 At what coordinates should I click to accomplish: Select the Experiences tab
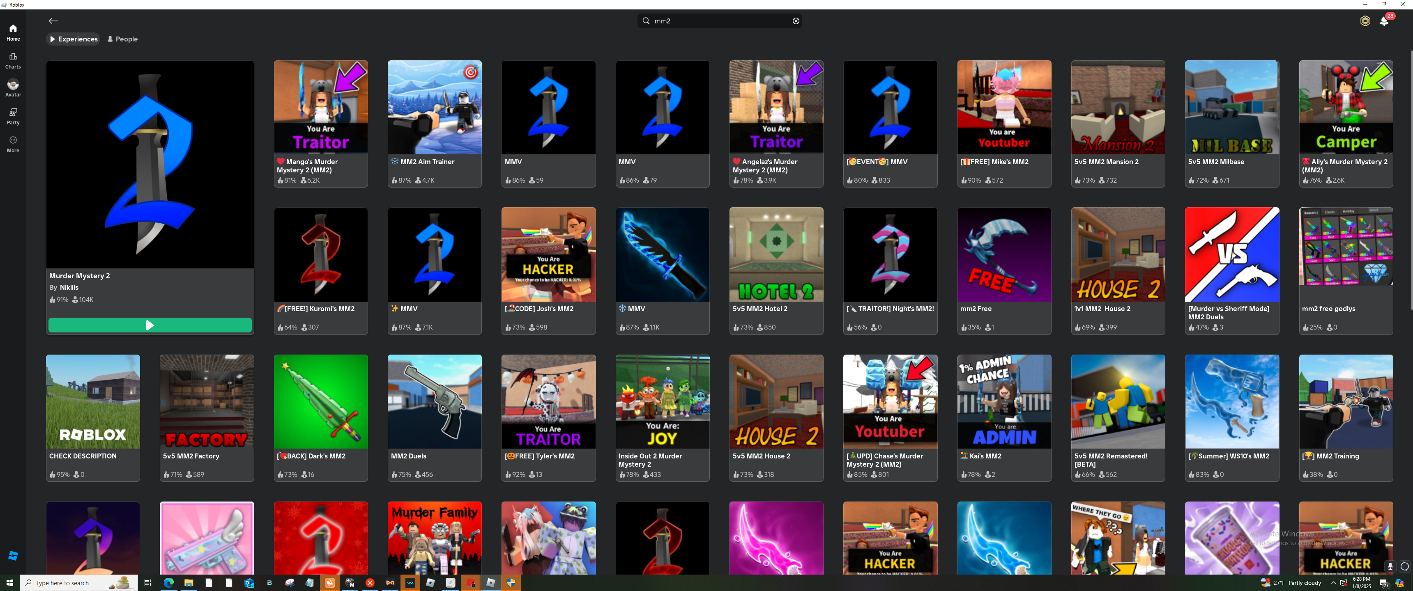click(x=74, y=39)
